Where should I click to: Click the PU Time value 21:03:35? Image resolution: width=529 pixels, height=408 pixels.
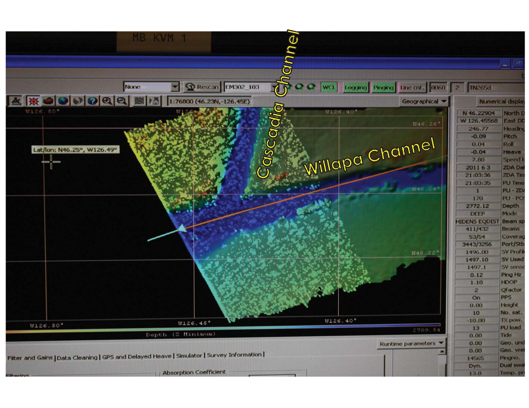[478, 183]
